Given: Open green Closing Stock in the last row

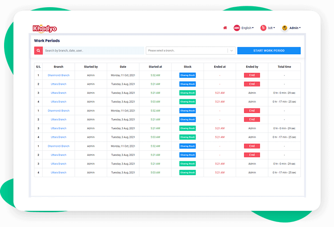Looking at the screenshot, I should click(188, 173).
